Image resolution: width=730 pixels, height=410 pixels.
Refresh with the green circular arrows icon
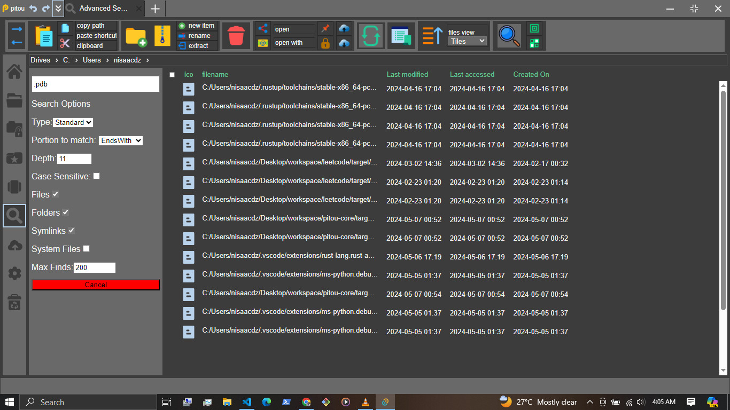[x=370, y=36]
